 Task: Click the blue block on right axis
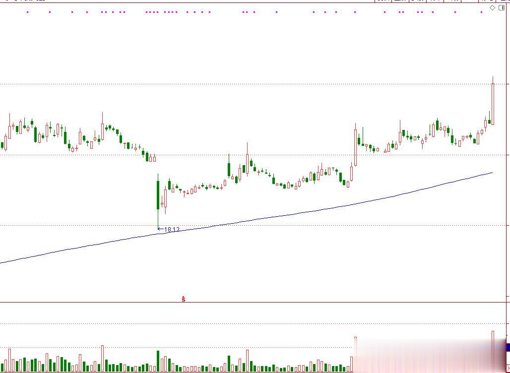508,347
